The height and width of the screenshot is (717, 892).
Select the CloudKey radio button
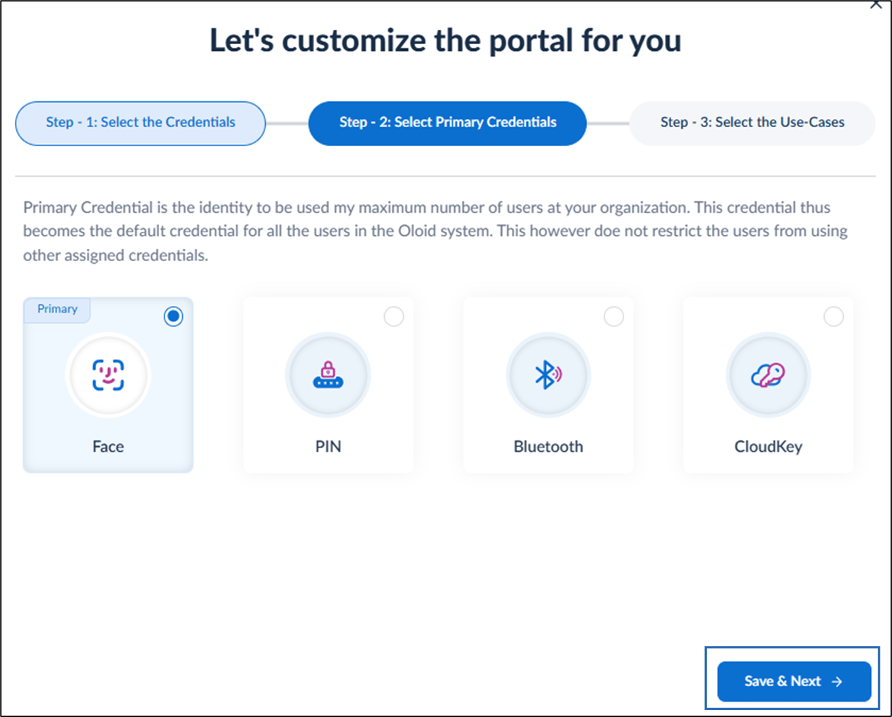[x=834, y=317]
